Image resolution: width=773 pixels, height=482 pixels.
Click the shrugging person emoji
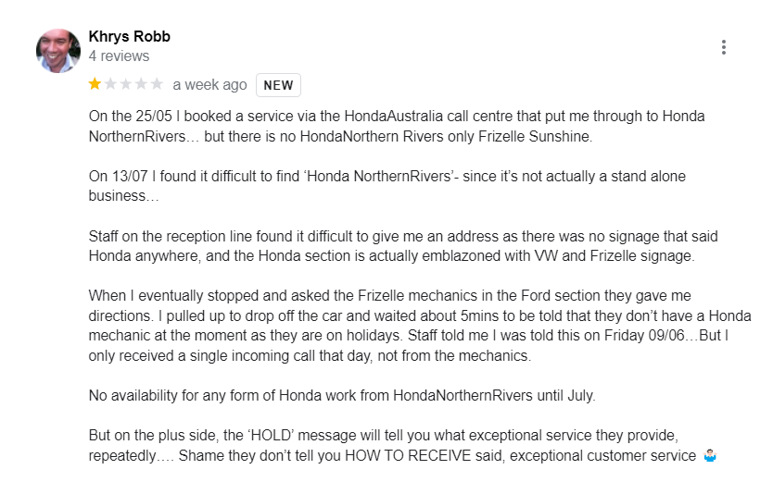click(x=710, y=456)
